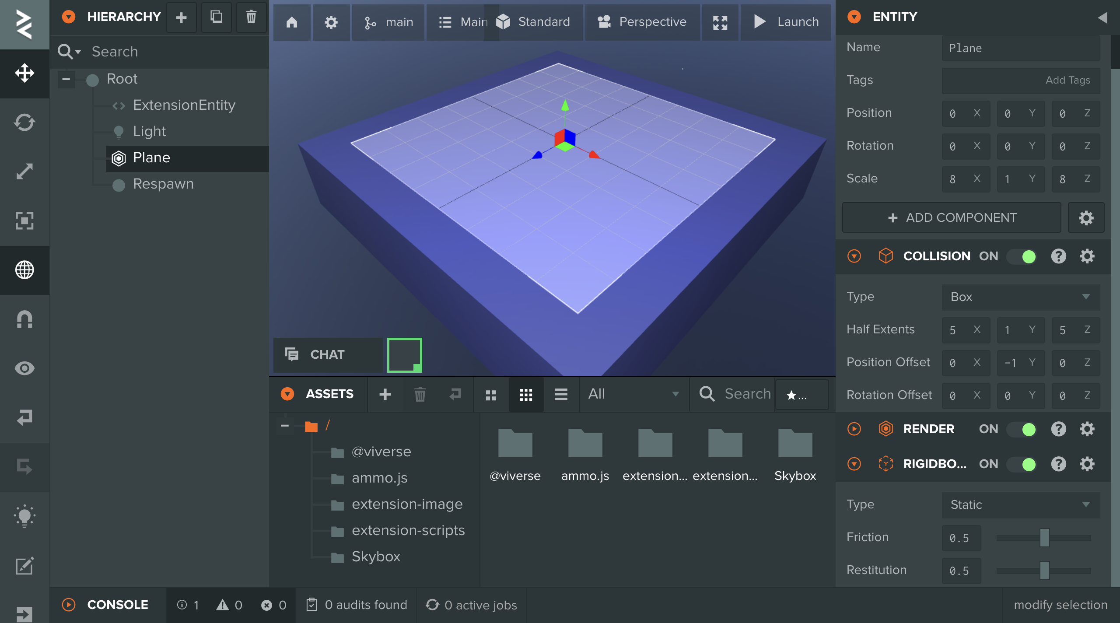
Task: Open editor settings gear in viewport toolbar
Action: [331, 22]
